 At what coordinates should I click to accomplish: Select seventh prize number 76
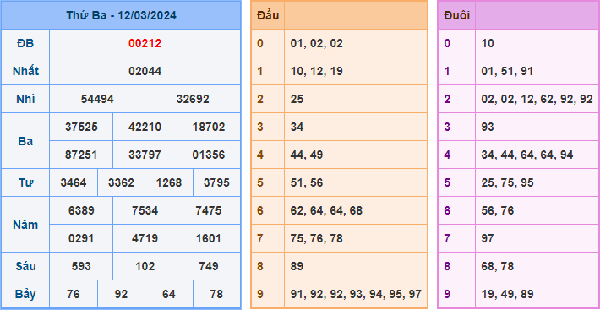click(x=74, y=294)
